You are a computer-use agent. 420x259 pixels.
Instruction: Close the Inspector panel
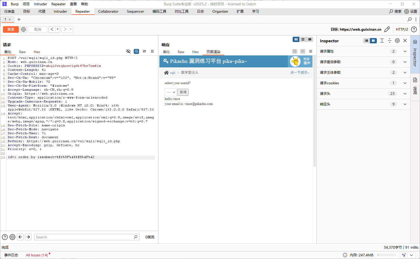[x=405, y=41]
